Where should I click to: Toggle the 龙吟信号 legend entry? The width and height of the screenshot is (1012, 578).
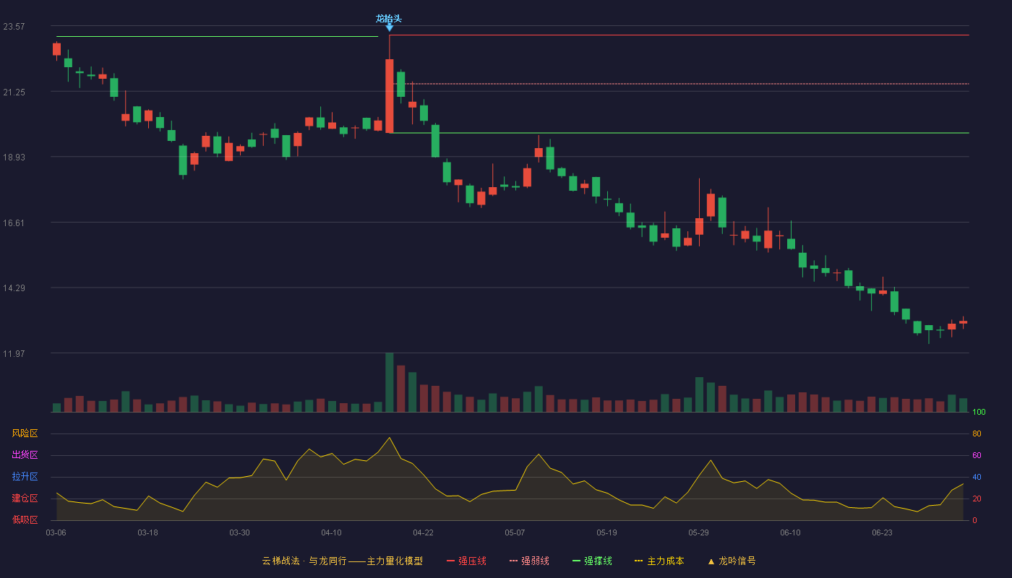(731, 561)
